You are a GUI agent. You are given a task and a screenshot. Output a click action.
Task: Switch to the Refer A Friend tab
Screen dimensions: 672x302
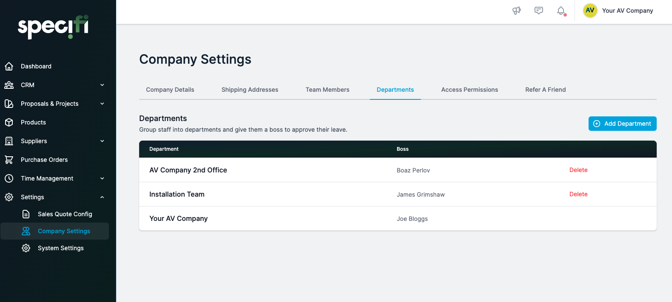[546, 90]
